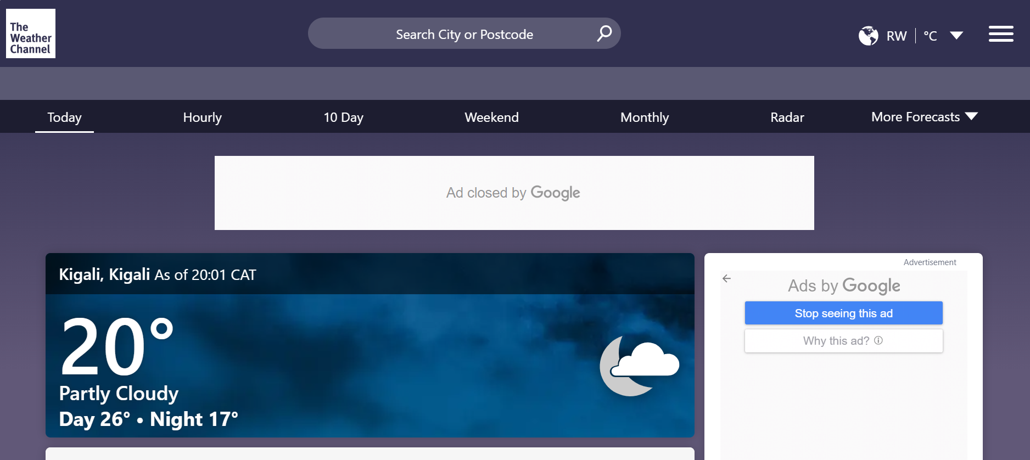Click The Weather Channel logo
The width and height of the screenshot is (1030, 460).
coord(31,33)
